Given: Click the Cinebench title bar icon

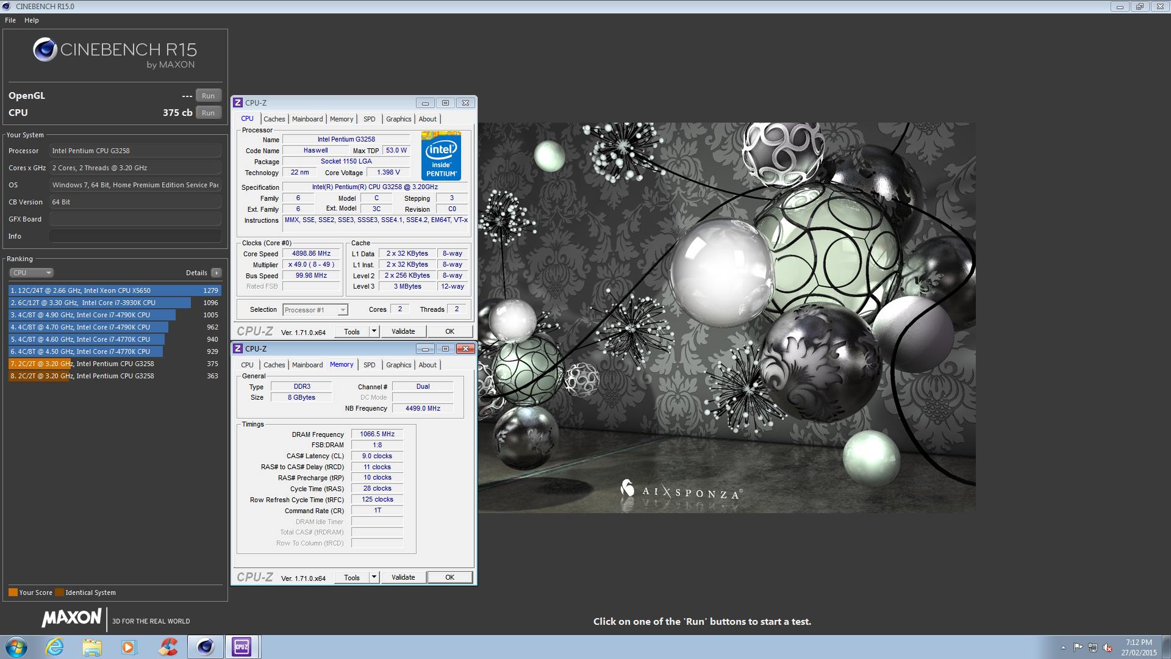Looking at the screenshot, I should click(x=7, y=6).
